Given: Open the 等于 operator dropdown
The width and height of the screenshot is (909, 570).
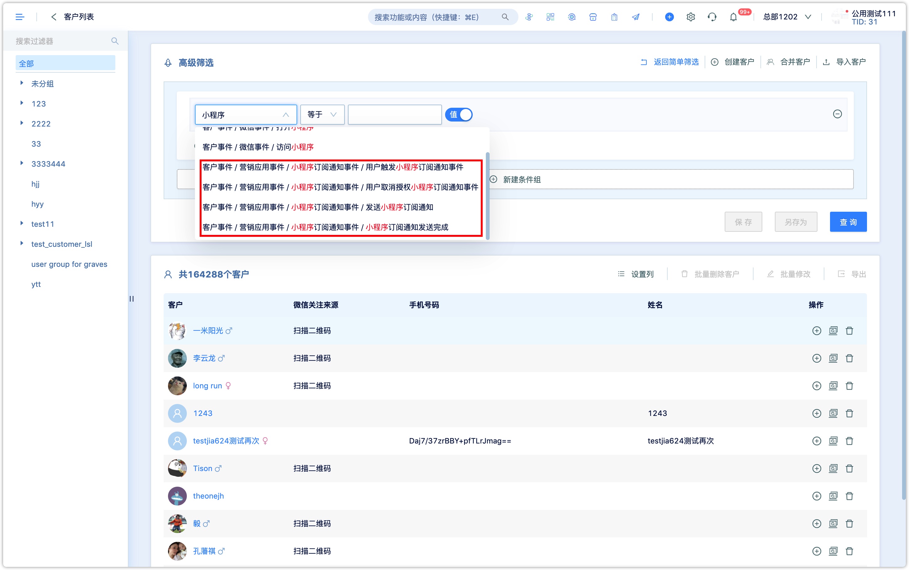Looking at the screenshot, I should (x=322, y=115).
